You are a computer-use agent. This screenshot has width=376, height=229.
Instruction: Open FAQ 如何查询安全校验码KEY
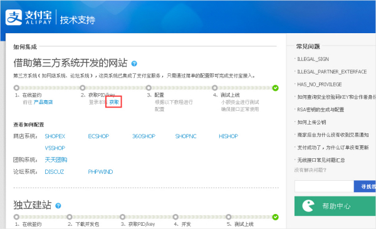click(337, 97)
